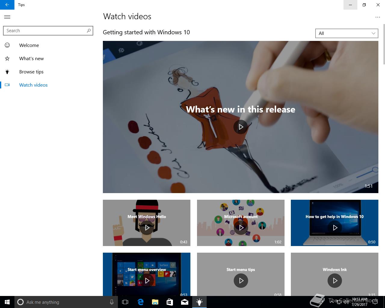Click the vertical scrollbar thumb

point(384,44)
